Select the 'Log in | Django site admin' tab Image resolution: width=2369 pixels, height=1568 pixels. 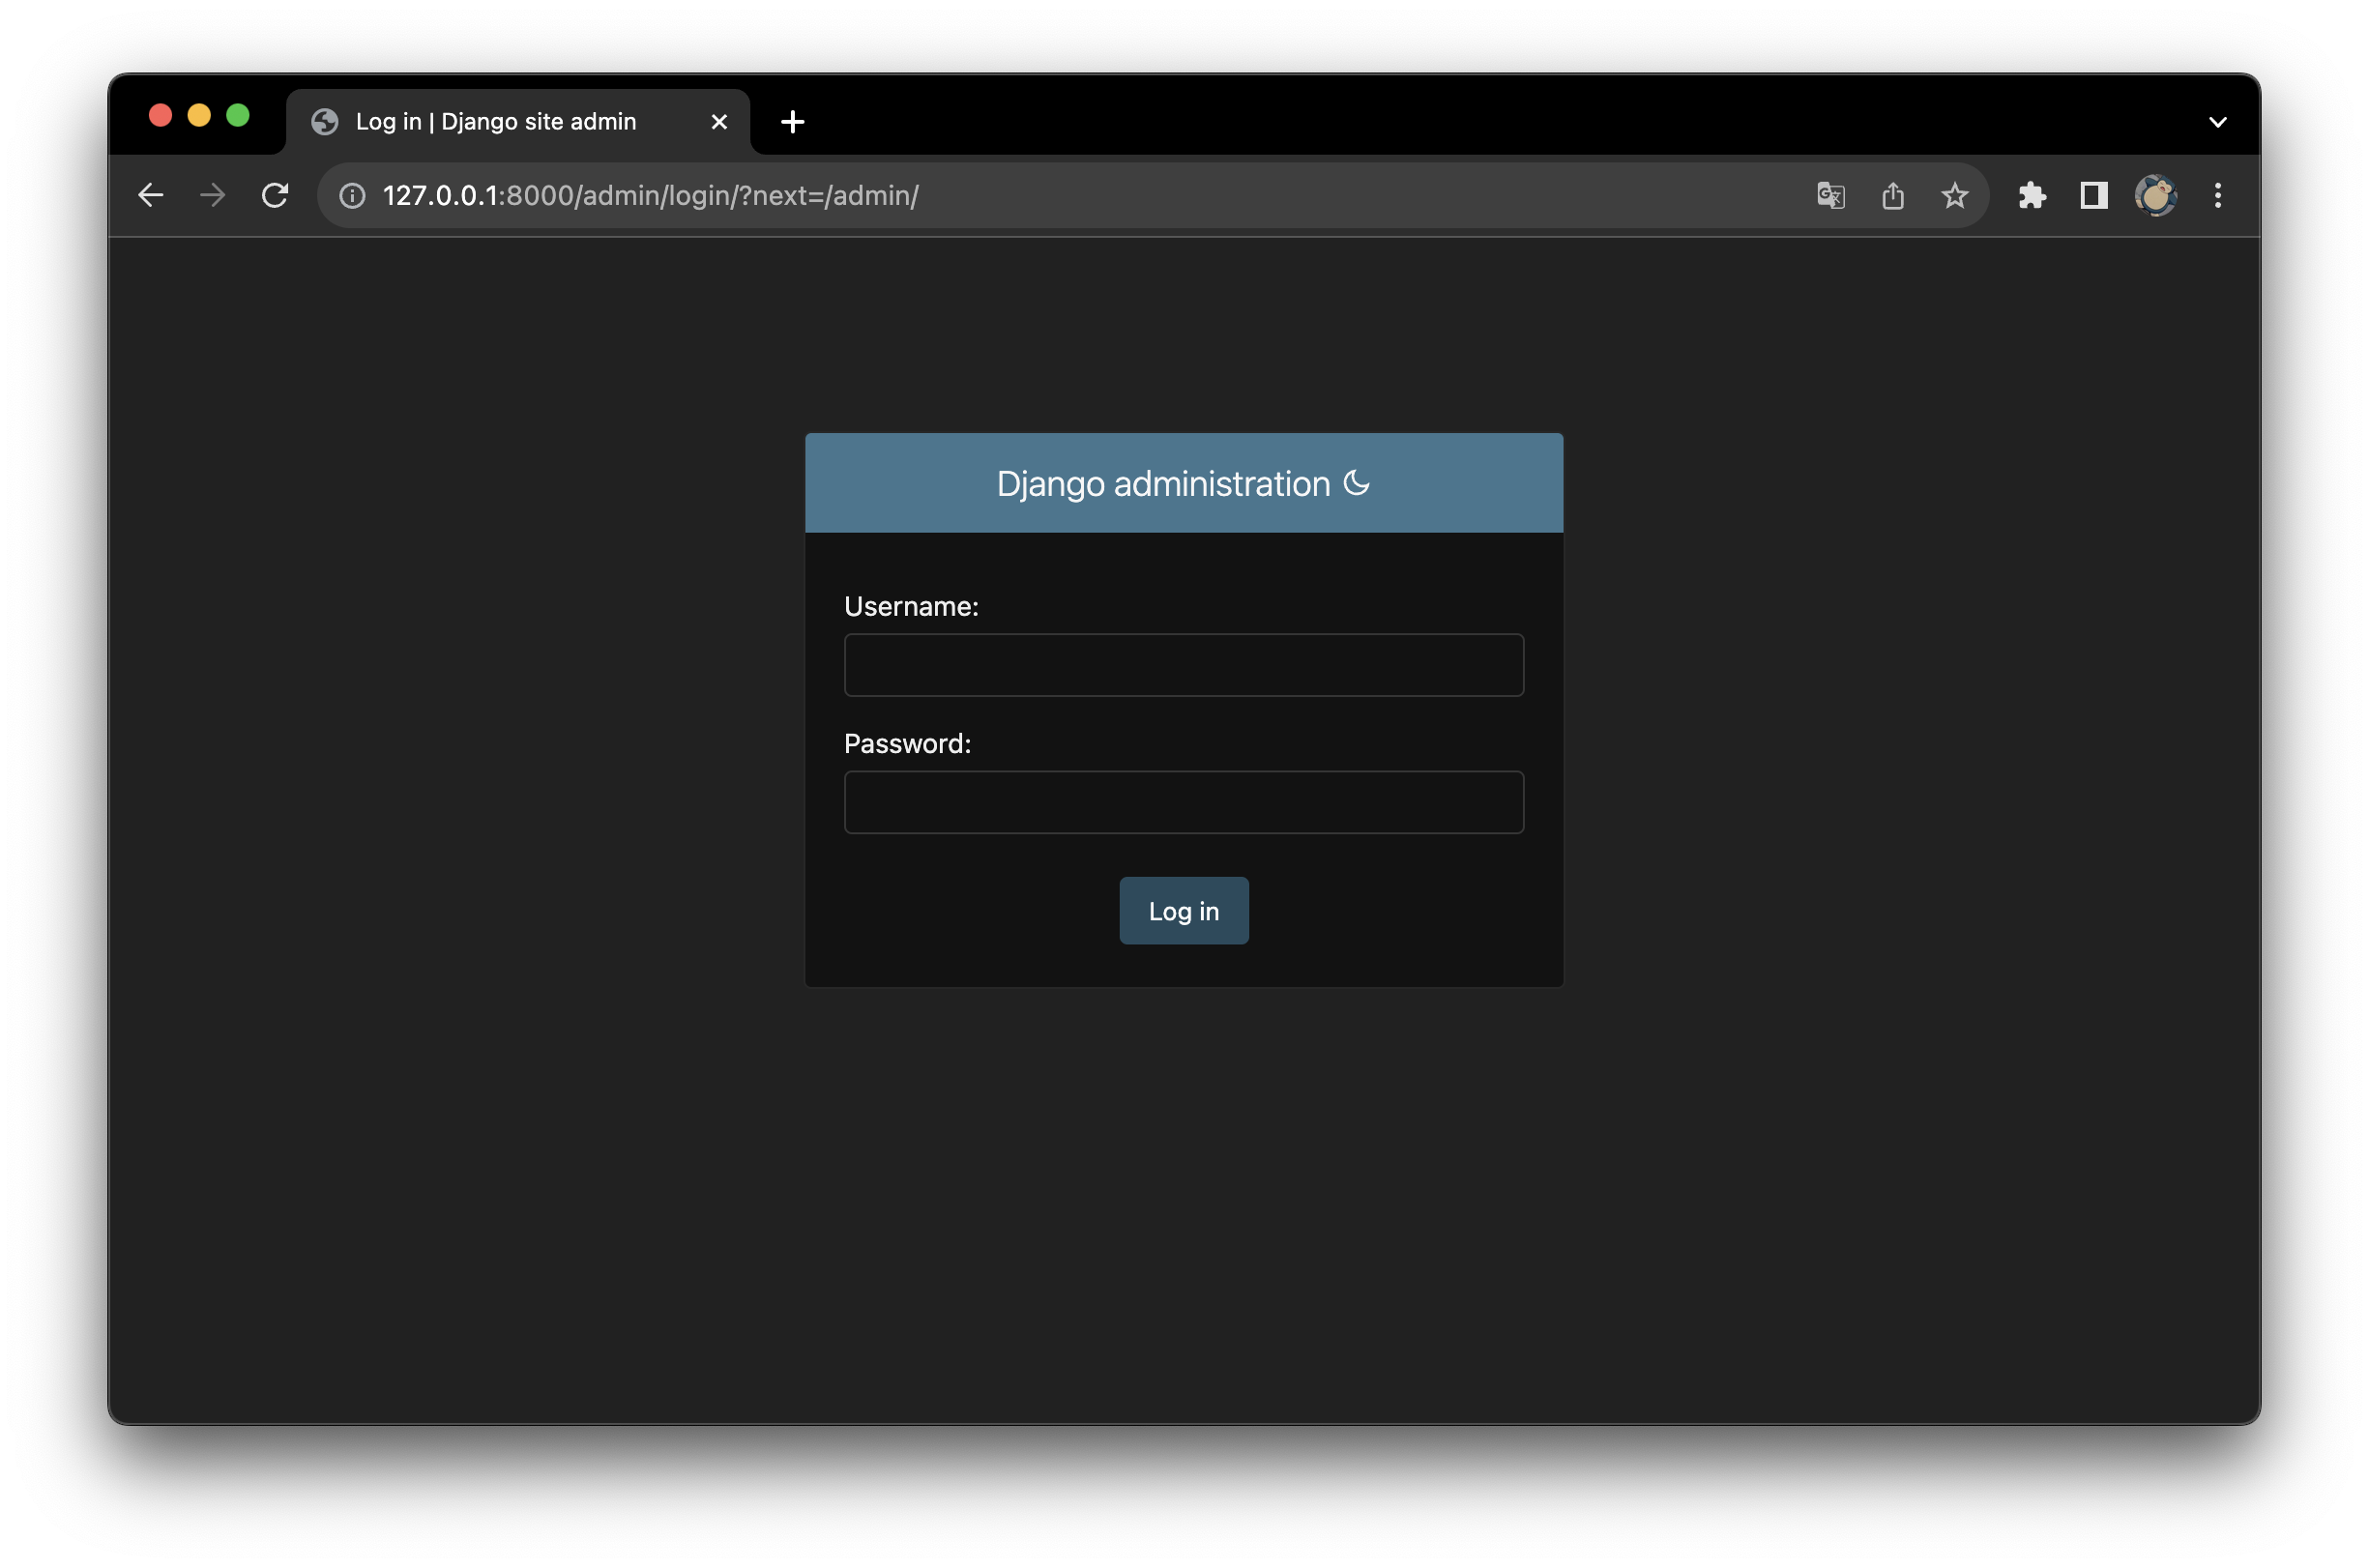517,121
